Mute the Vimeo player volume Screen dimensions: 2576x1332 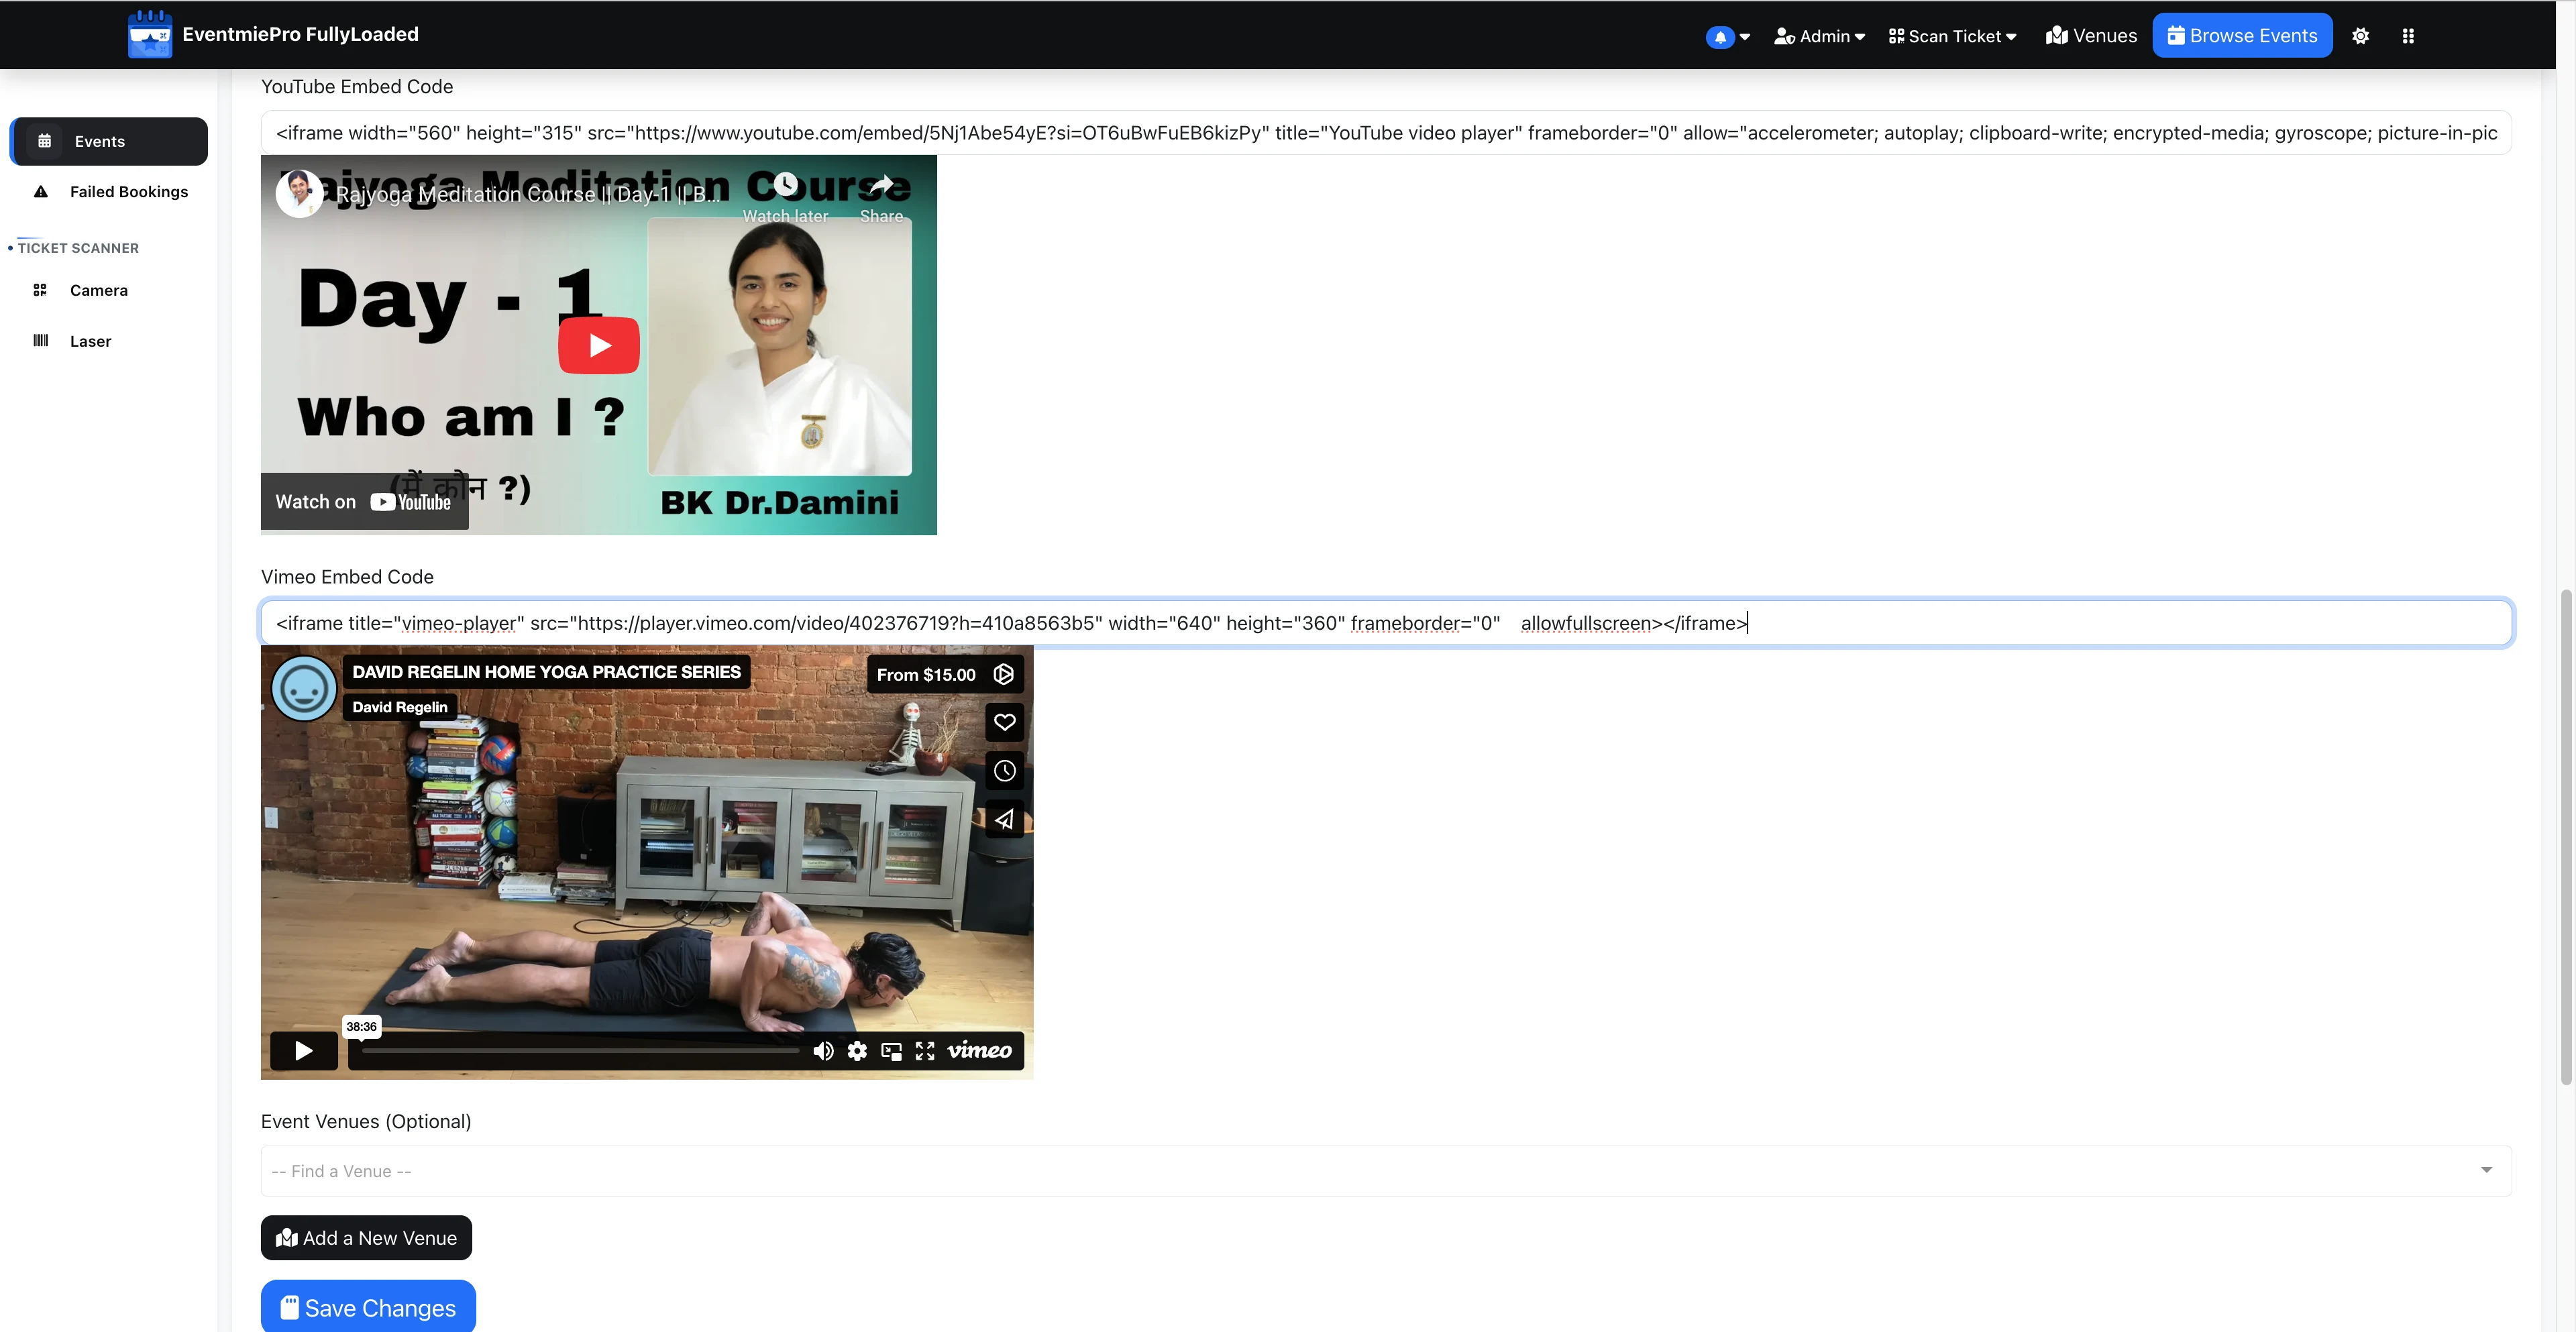(x=823, y=1051)
